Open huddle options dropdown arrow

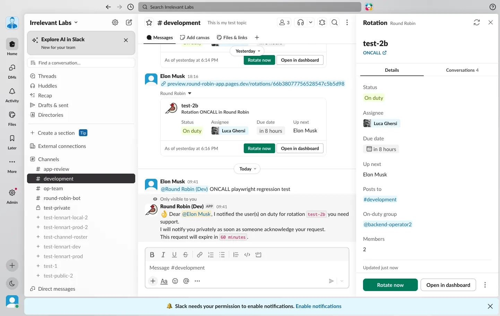pos(311,23)
